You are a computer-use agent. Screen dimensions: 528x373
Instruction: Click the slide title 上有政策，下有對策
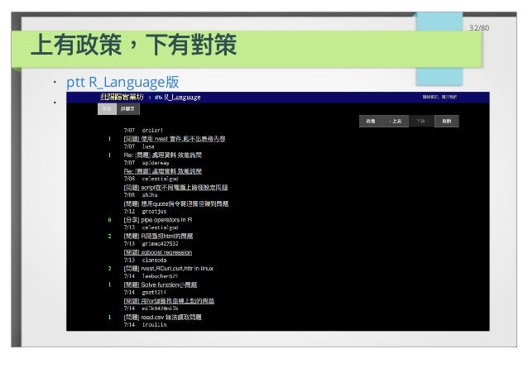tap(134, 45)
